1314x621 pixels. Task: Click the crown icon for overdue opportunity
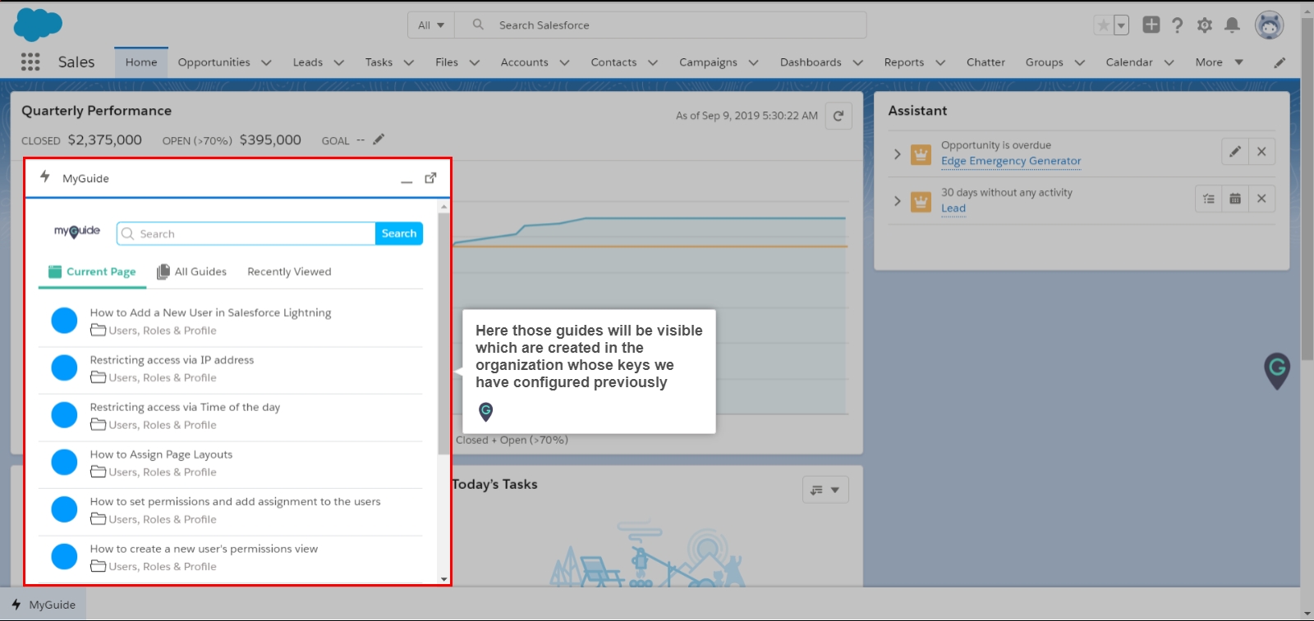point(921,154)
